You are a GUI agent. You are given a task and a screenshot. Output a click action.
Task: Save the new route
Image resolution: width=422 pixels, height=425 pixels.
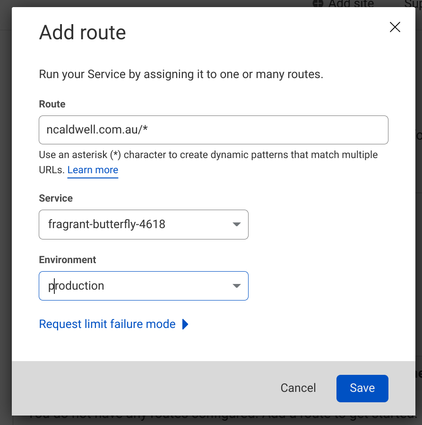pyautogui.click(x=362, y=388)
